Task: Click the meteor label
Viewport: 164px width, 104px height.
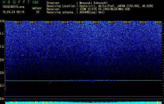Action: (37, 8)
